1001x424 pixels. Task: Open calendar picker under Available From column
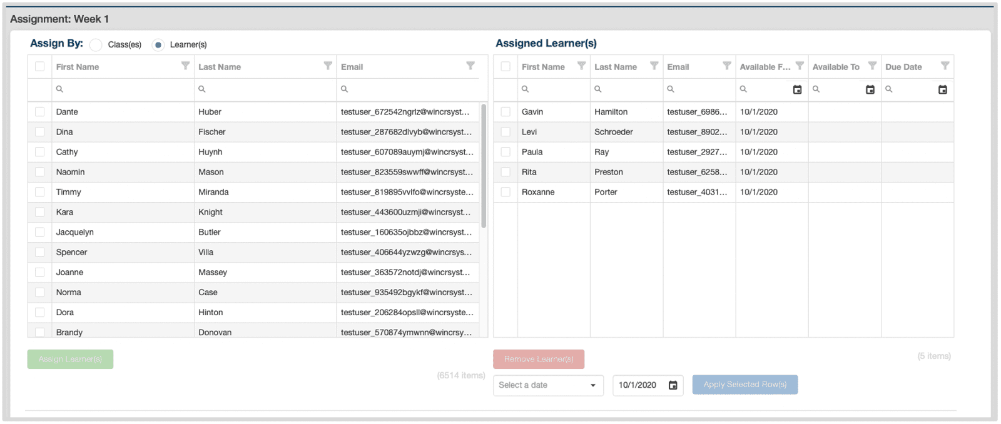(797, 89)
